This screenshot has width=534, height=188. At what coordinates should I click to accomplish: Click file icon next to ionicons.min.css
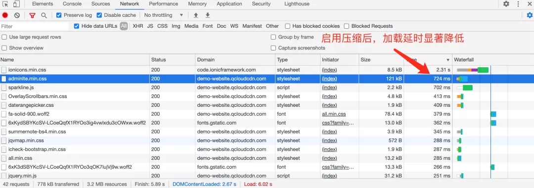[4, 70]
